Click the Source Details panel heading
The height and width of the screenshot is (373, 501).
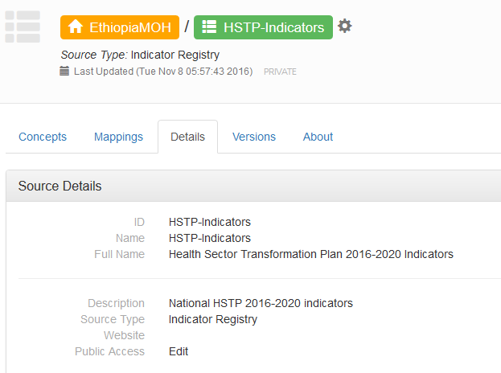[60, 186]
